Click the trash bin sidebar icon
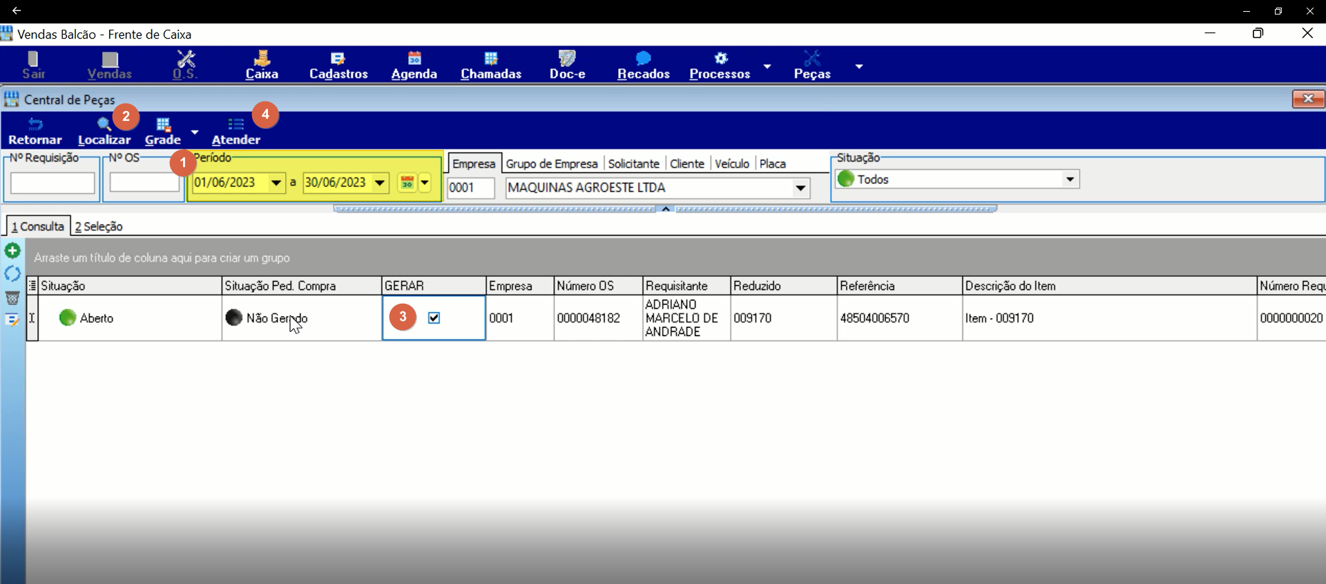Screen dimensions: 1326x584 pos(12,298)
